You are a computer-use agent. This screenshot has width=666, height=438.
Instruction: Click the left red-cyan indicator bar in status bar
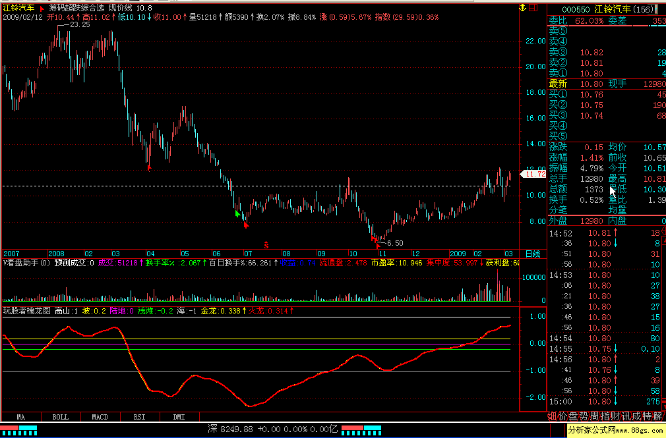18,430
